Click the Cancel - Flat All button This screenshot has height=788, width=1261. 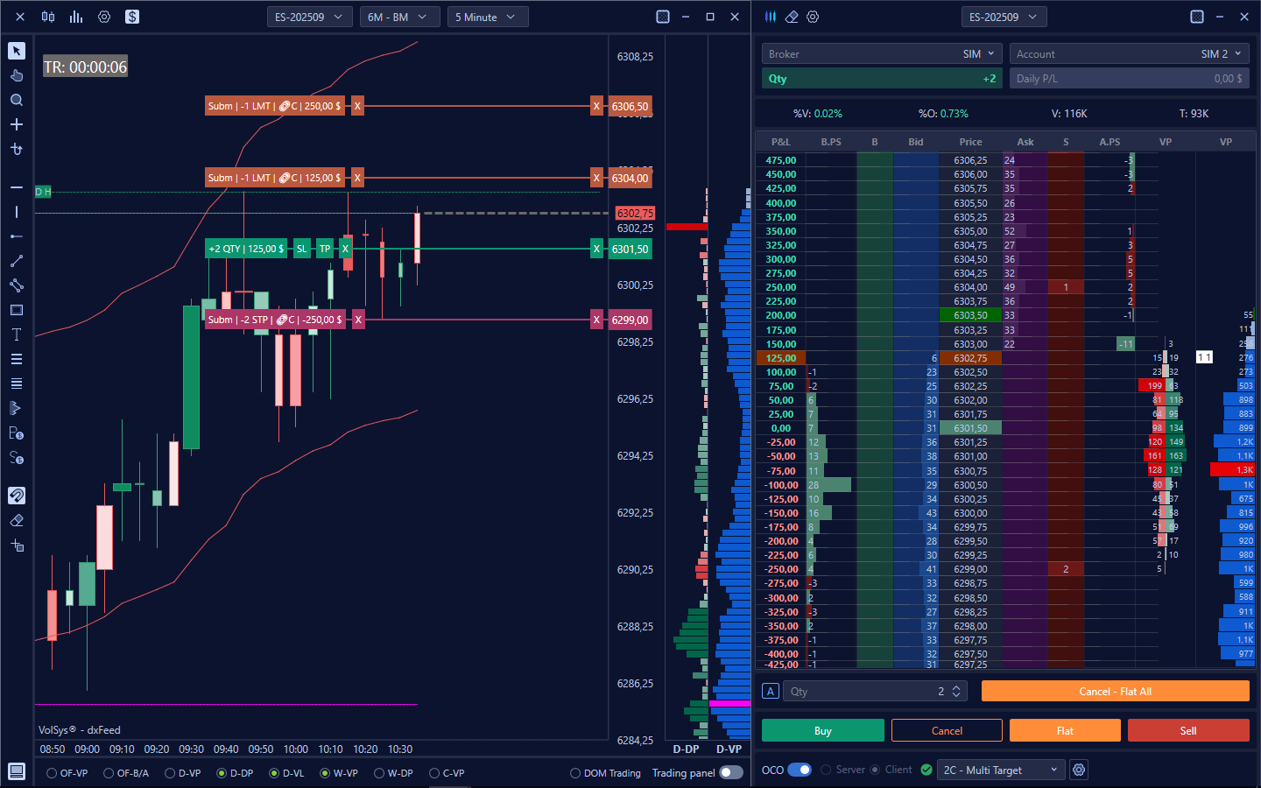1115,691
